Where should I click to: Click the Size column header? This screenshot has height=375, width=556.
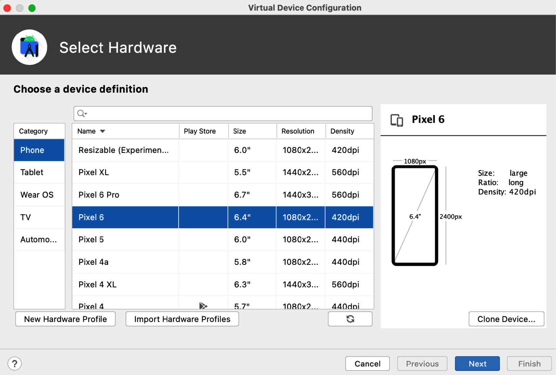click(x=253, y=131)
